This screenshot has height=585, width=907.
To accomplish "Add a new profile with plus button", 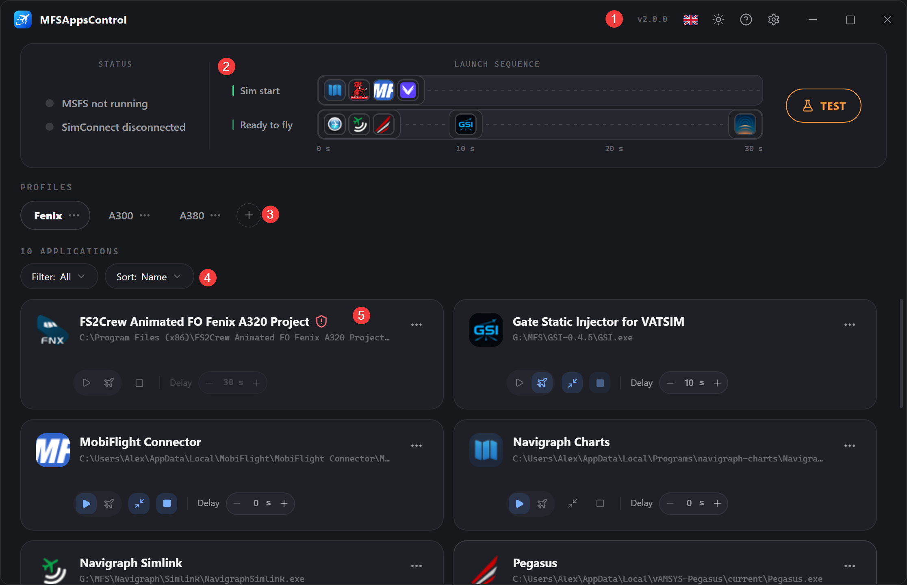I will click(x=249, y=215).
